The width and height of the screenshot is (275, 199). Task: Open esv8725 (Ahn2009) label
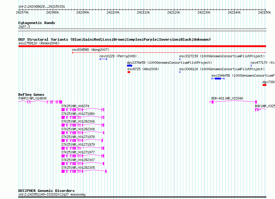click(x=143, y=69)
